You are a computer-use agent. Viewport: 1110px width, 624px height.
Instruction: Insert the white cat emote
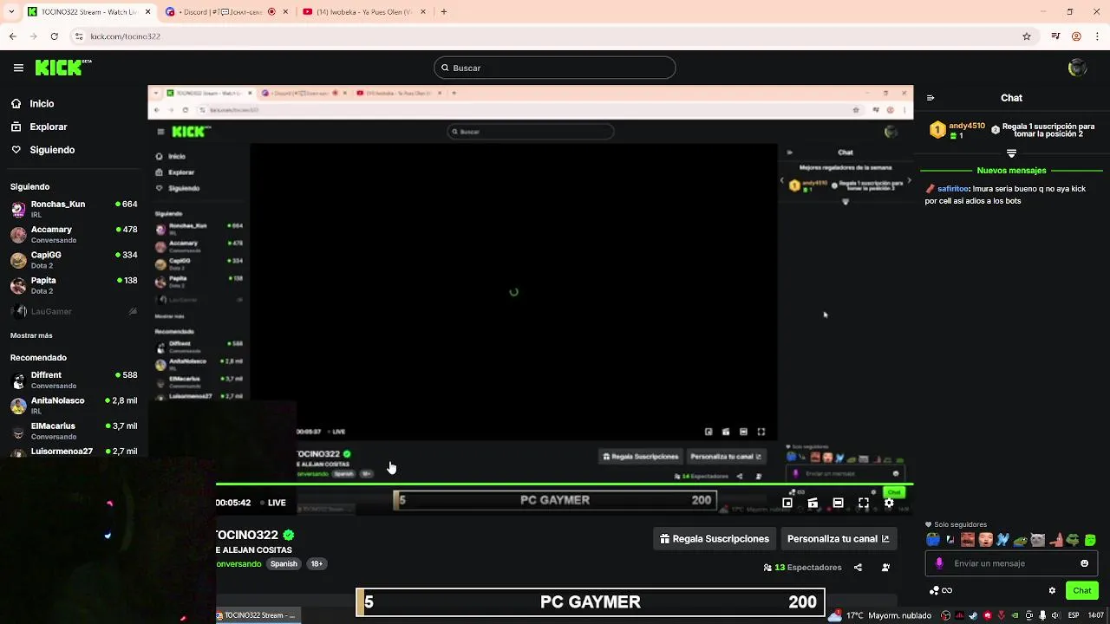1037,540
